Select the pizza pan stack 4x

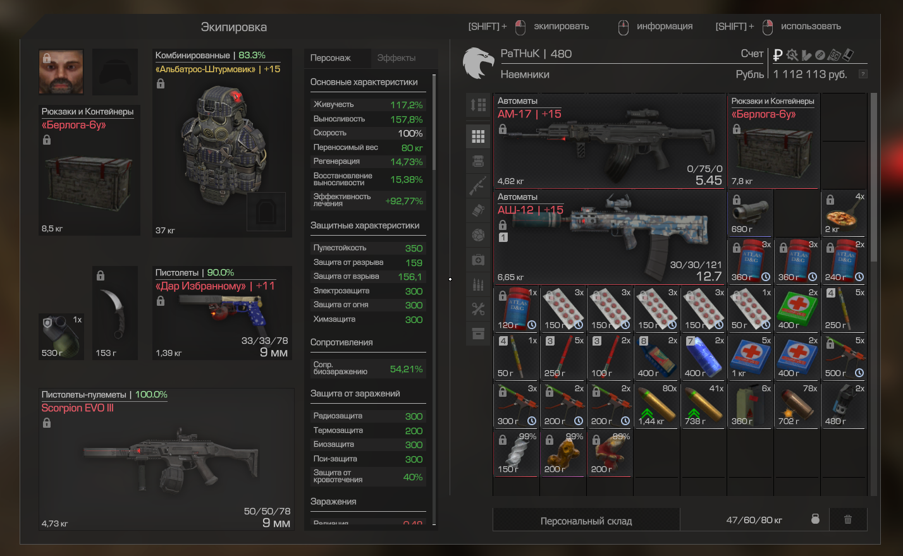tap(844, 213)
